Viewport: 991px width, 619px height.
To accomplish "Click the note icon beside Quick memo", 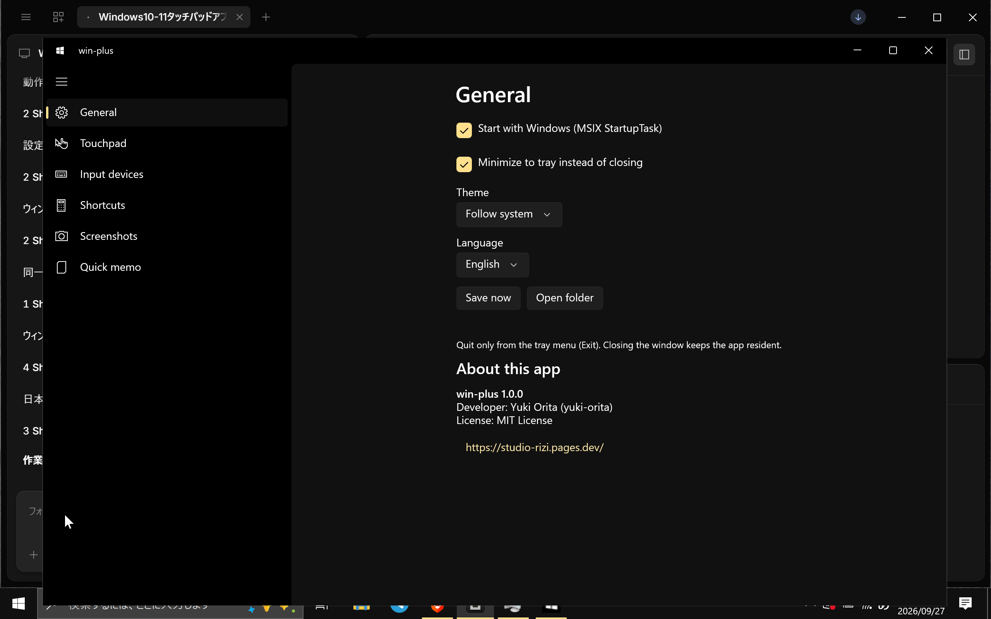I will [x=62, y=267].
